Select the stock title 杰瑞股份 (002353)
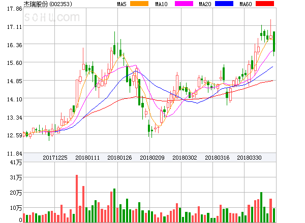Viewport: 305px width, 223px height. tap(48, 4)
